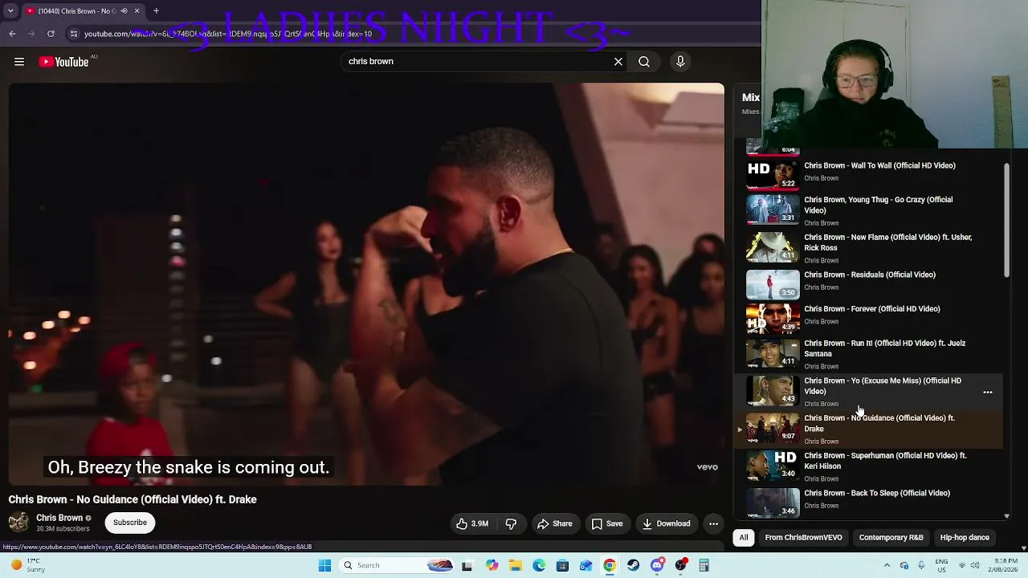
Task: Open Microsoft Edge from the taskbar
Action: (x=539, y=566)
